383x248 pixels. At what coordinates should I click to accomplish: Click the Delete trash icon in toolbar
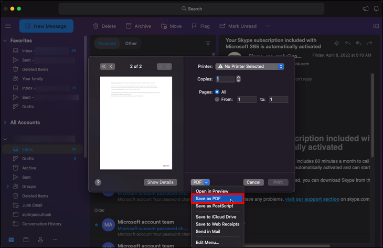pos(96,26)
